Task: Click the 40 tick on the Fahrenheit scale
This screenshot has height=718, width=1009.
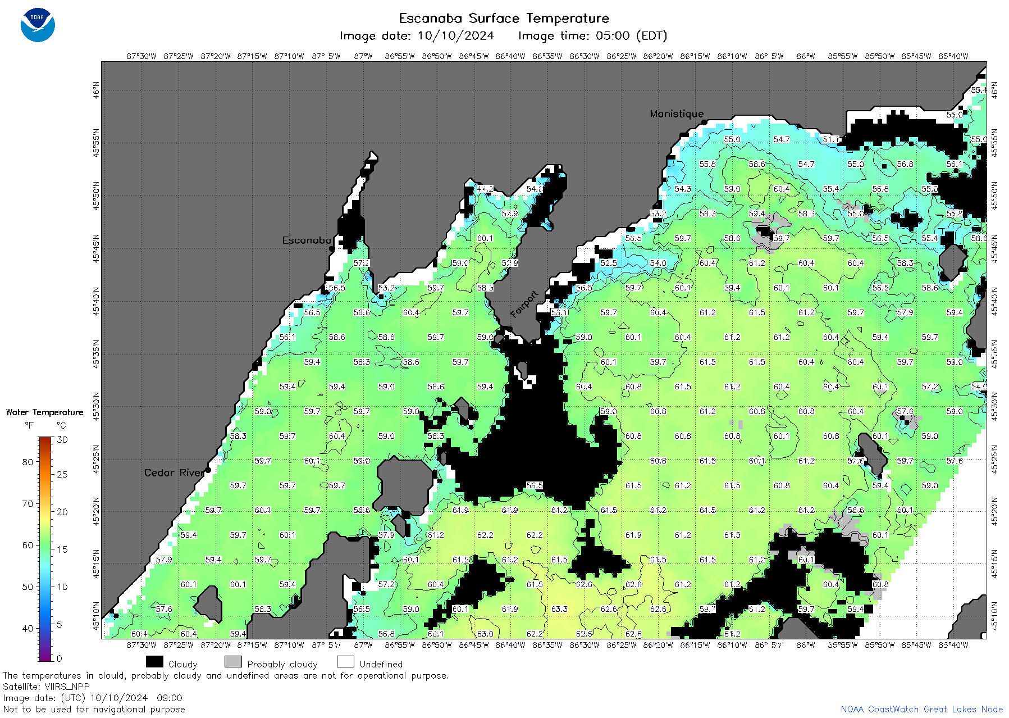Action: pos(28,628)
